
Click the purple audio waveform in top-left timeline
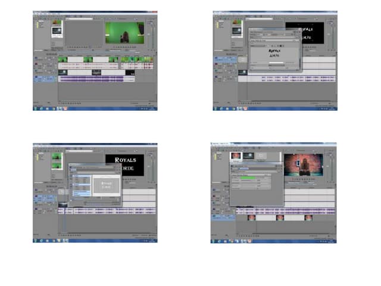(89, 79)
